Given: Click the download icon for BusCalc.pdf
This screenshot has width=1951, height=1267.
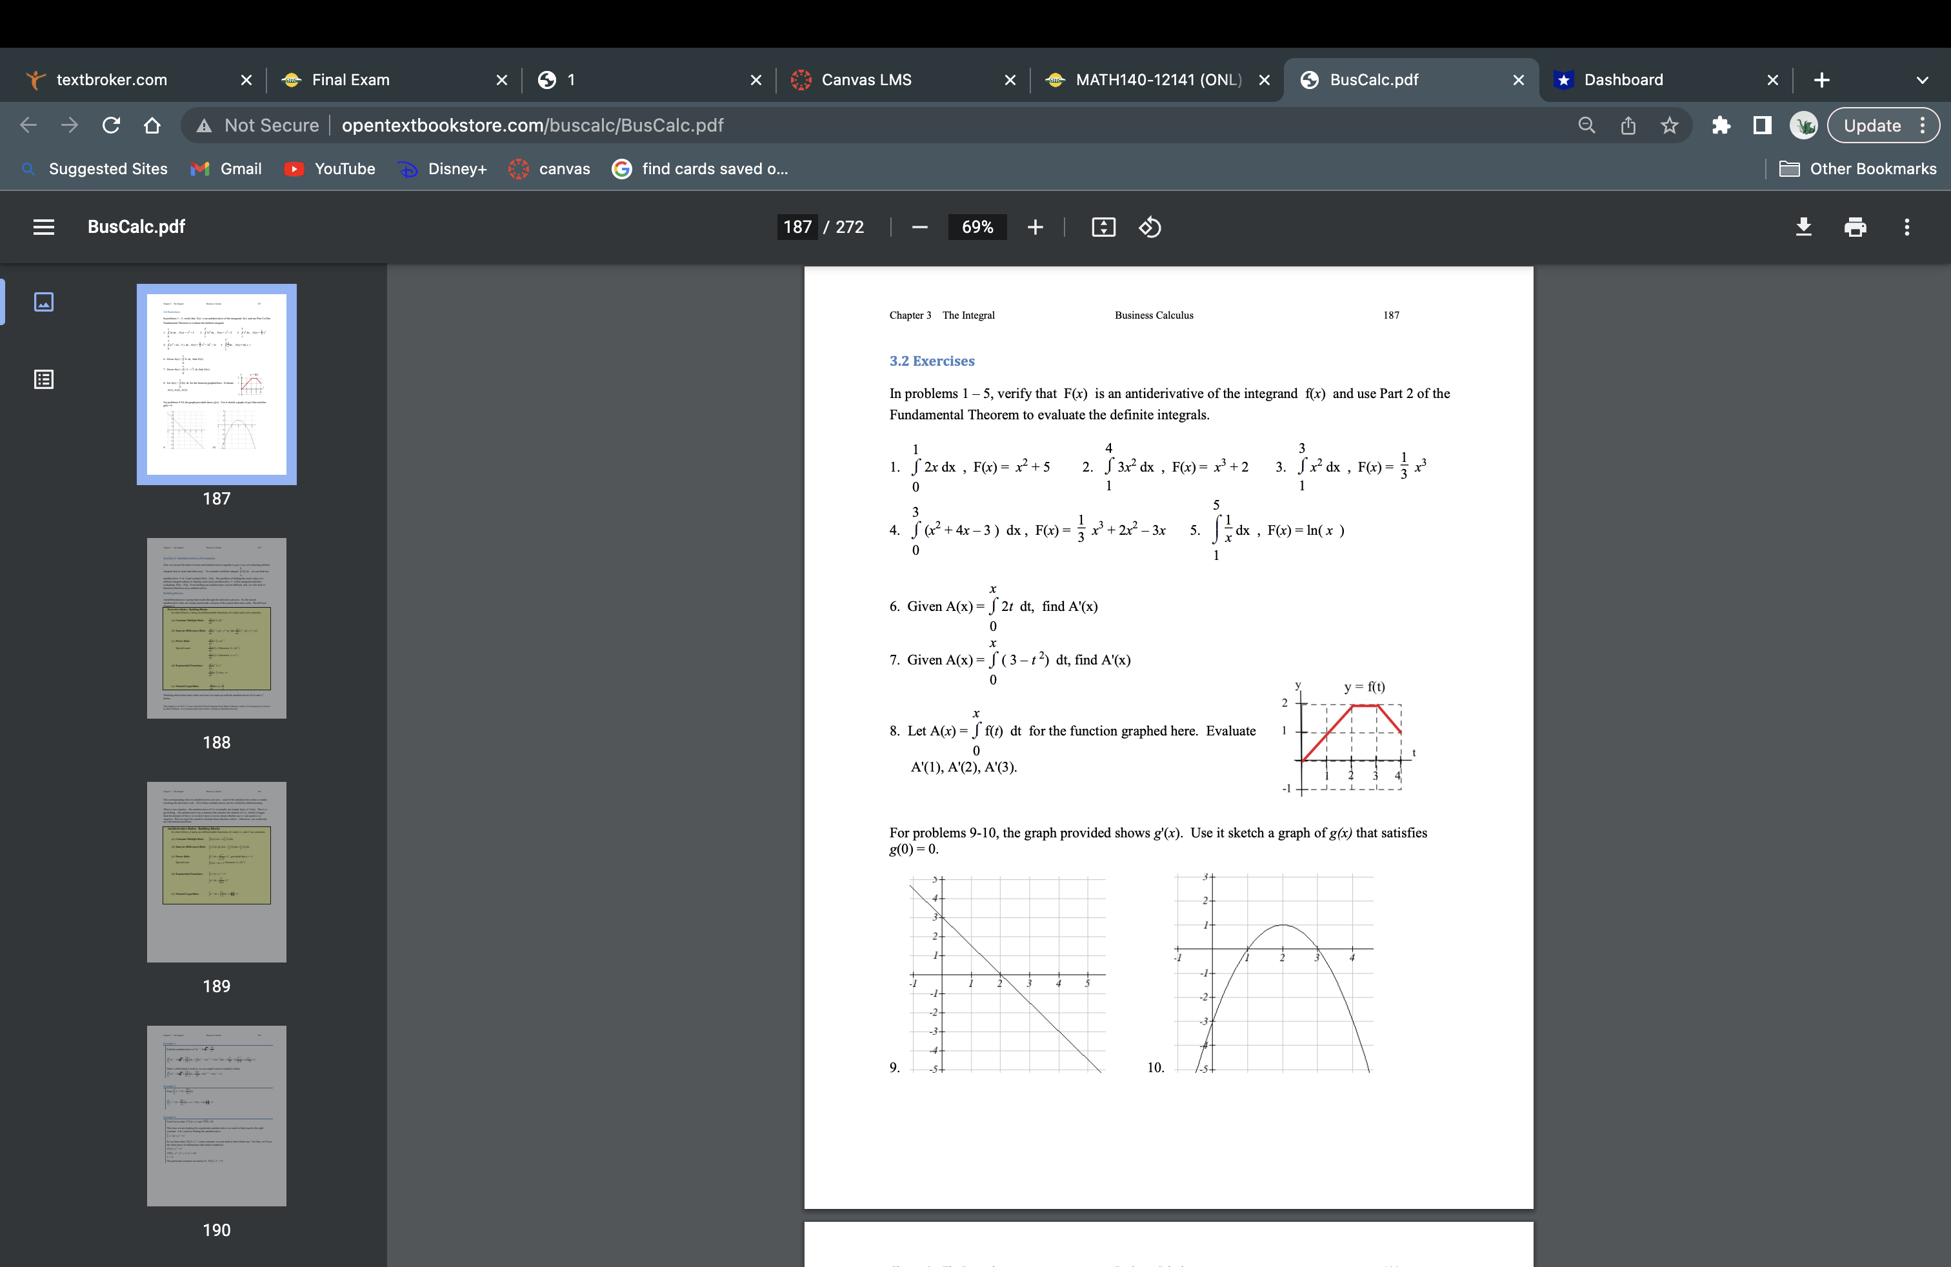Looking at the screenshot, I should pyautogui.click(x=1805, y=226).
